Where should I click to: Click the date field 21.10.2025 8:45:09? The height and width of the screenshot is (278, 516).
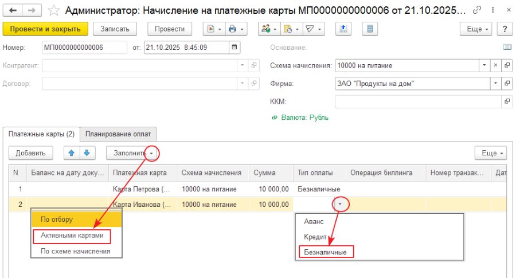click(x=186, y=48)
